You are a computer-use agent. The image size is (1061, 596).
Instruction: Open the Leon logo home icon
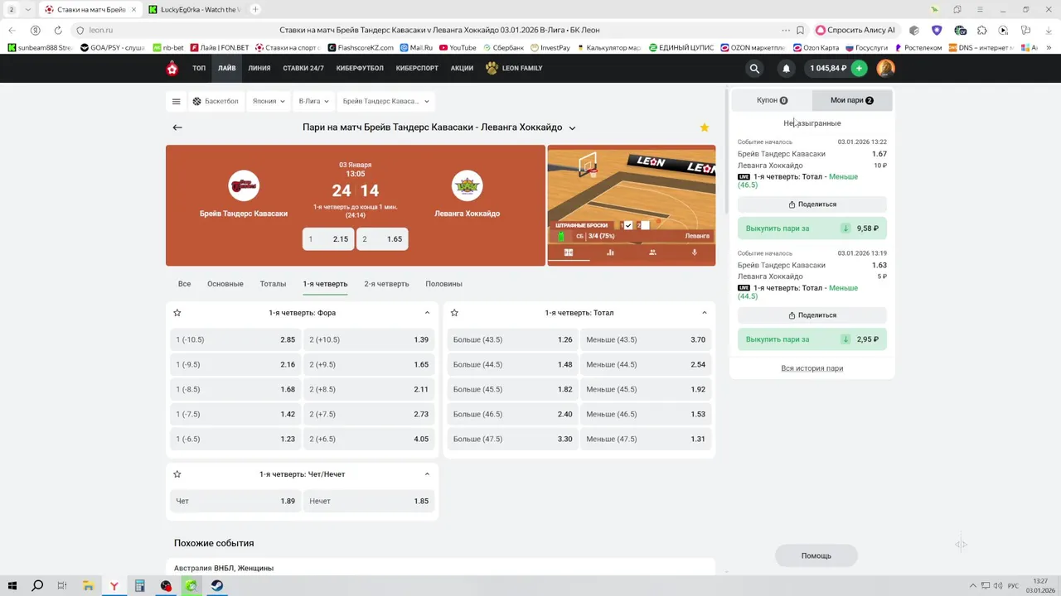click(x=172, y=69)
